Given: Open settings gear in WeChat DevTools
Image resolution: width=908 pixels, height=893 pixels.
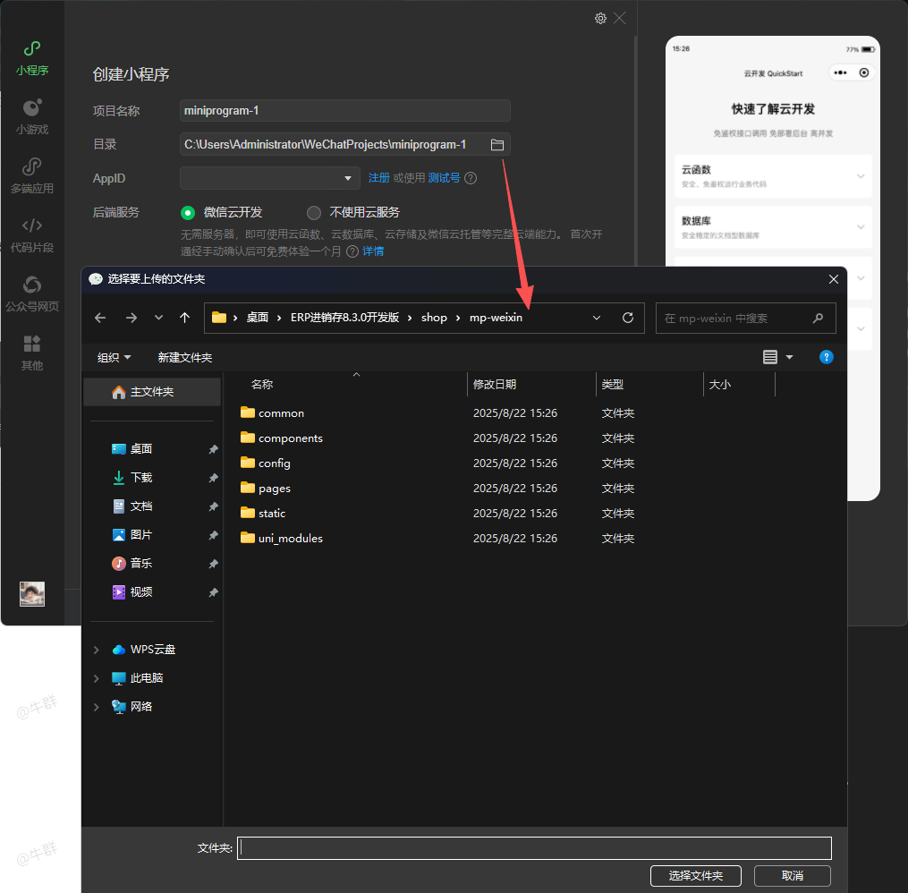Looking at the screenshot, I should click(x=600, y=19).
